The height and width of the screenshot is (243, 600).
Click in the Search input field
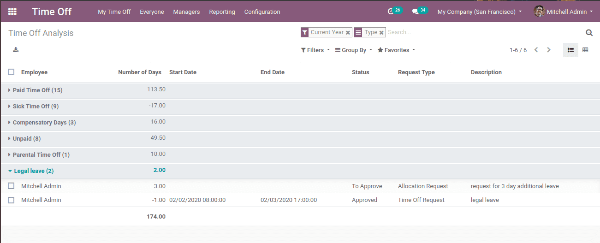pyautogui.click(x=484, y=32)
